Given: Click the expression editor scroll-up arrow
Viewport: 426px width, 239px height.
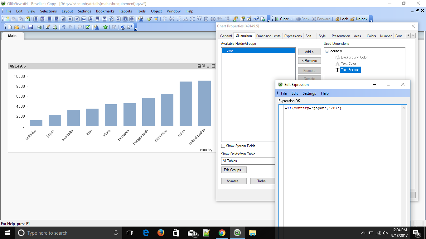Looking at the screenshot, I should (x=404, y=108).
